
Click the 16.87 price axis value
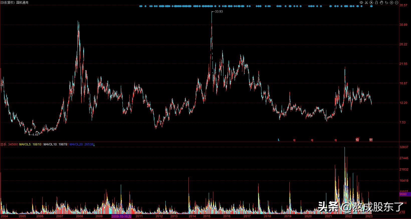tap(403, 83)
